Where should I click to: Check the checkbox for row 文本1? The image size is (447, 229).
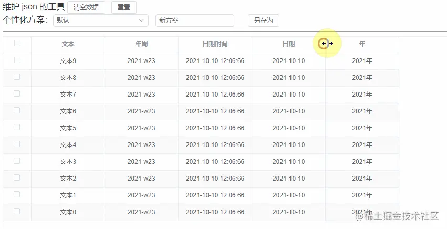pyautogui.click(x=17, y=194)
